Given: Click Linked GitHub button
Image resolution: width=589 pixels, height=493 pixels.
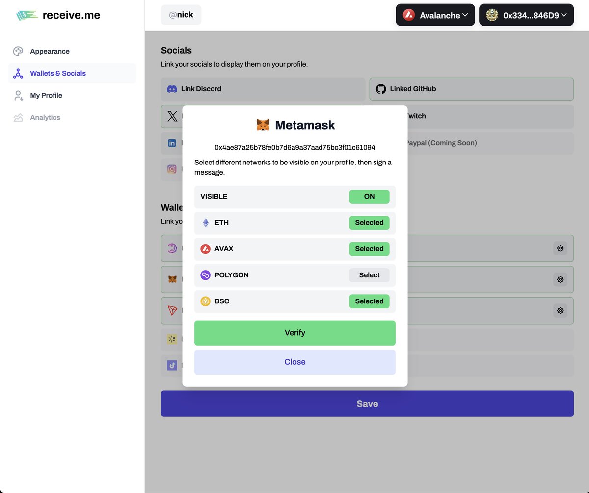Looking at the screenshot, I should (x=472, y=89).
